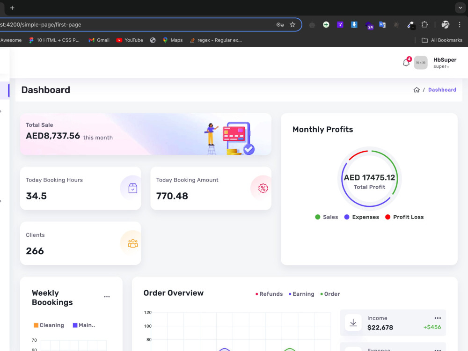Image resolution: width=468 pixels, height=351 pixels.
Task: Open the extension with badge 24
Action: [369, 25]
